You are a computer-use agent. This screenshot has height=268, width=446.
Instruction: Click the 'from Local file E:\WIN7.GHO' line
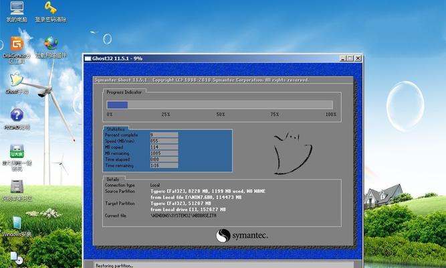coord(196,197)
